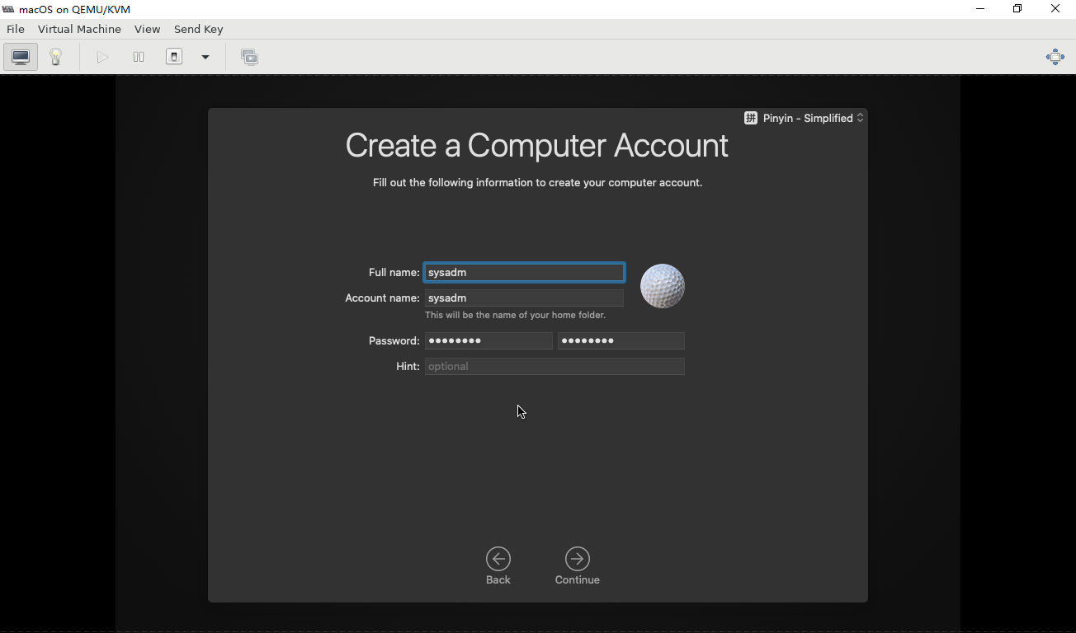Pause the virtual machine
This screenshot has height=633, width=1076.
click(x=139, y=57)
